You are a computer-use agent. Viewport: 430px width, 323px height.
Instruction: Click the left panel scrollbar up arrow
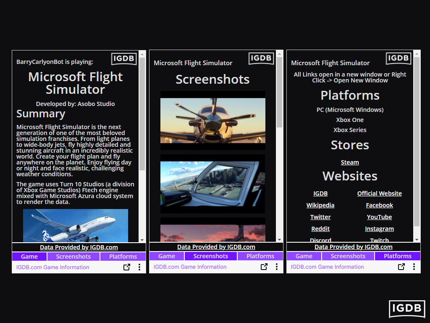(x=142, y=54)
